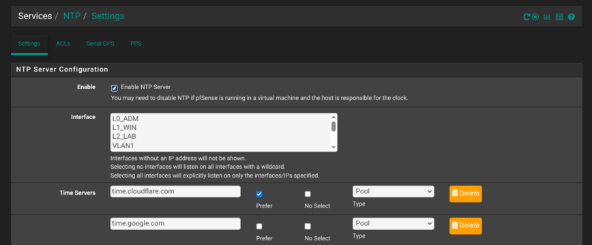Select VLAN1 in Interface list
The height and width of the screenshot is (245, 592).
pyautogui.click(x=220, y=146)
